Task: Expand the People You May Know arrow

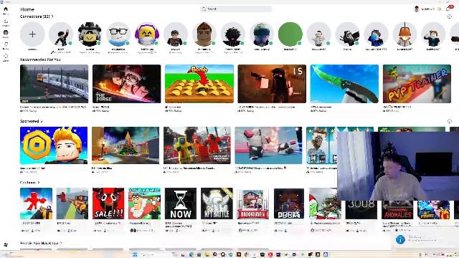Action: coord(61,243)
